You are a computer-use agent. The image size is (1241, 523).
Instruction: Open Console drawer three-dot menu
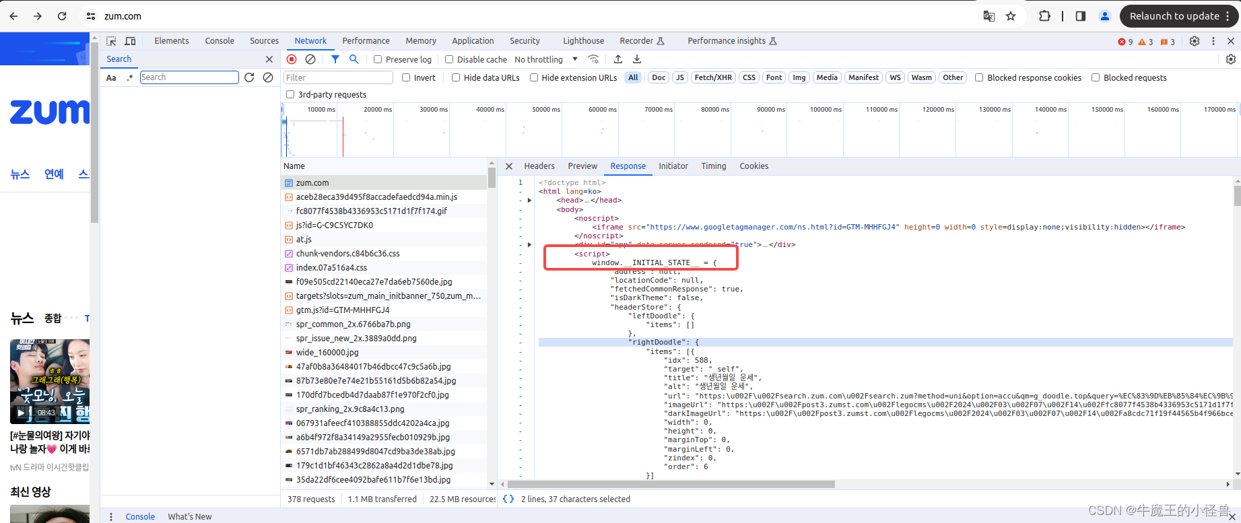(111, 516)
